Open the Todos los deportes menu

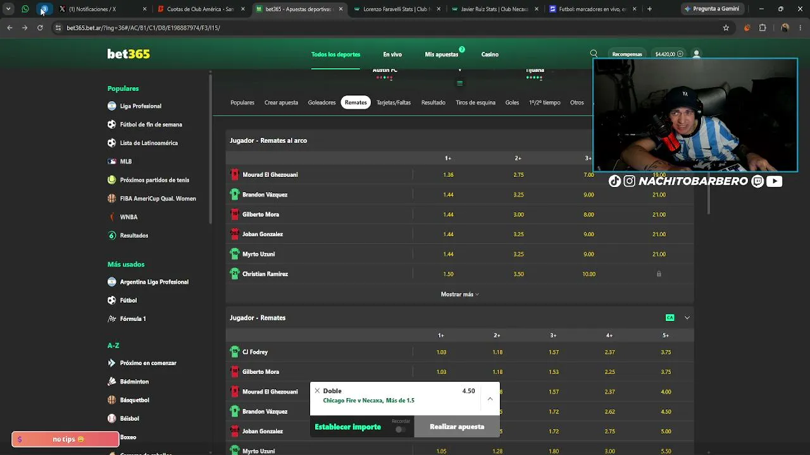[x=335, y=54]
